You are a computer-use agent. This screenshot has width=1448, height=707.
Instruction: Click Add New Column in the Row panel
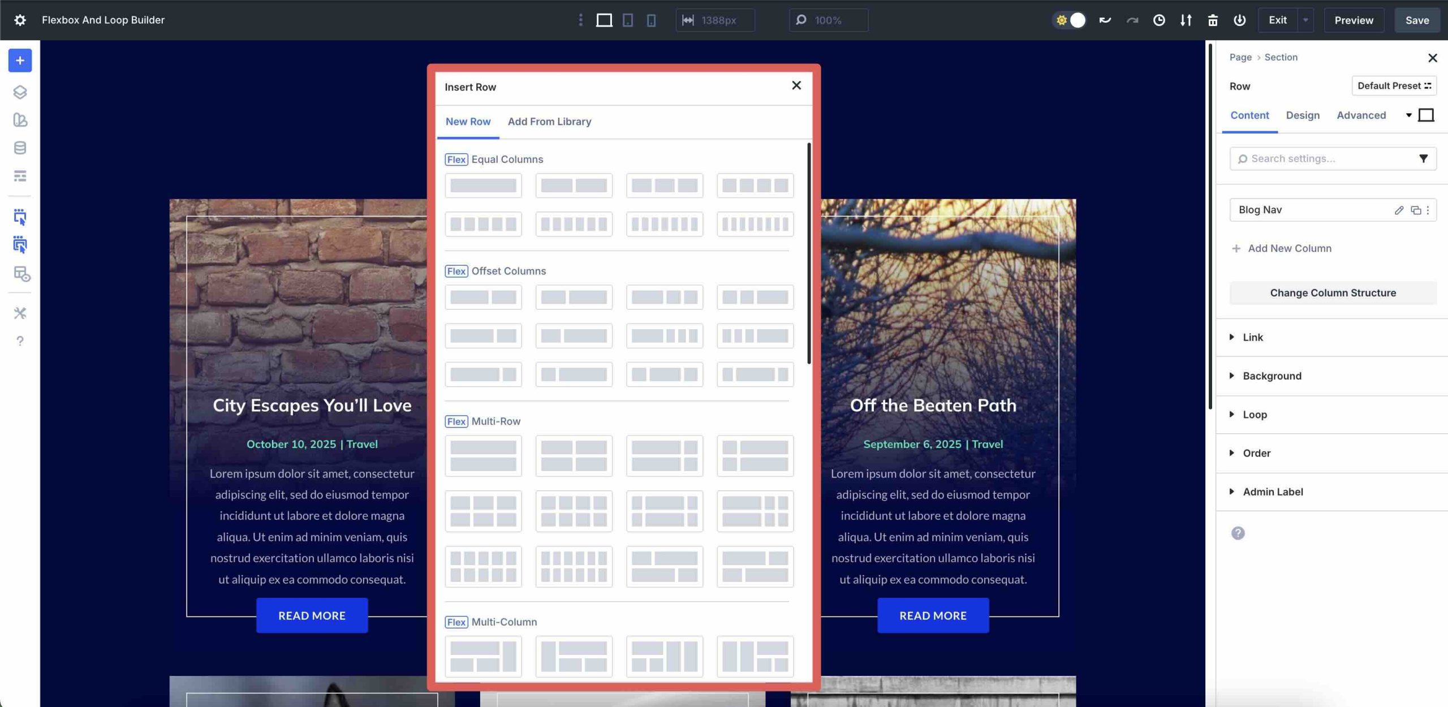[1290, 248]
